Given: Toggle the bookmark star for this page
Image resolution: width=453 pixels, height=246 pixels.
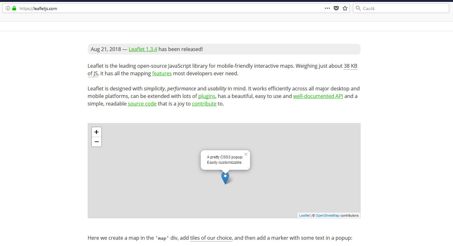Looking at the screenshot, I should tap(345, 8).
